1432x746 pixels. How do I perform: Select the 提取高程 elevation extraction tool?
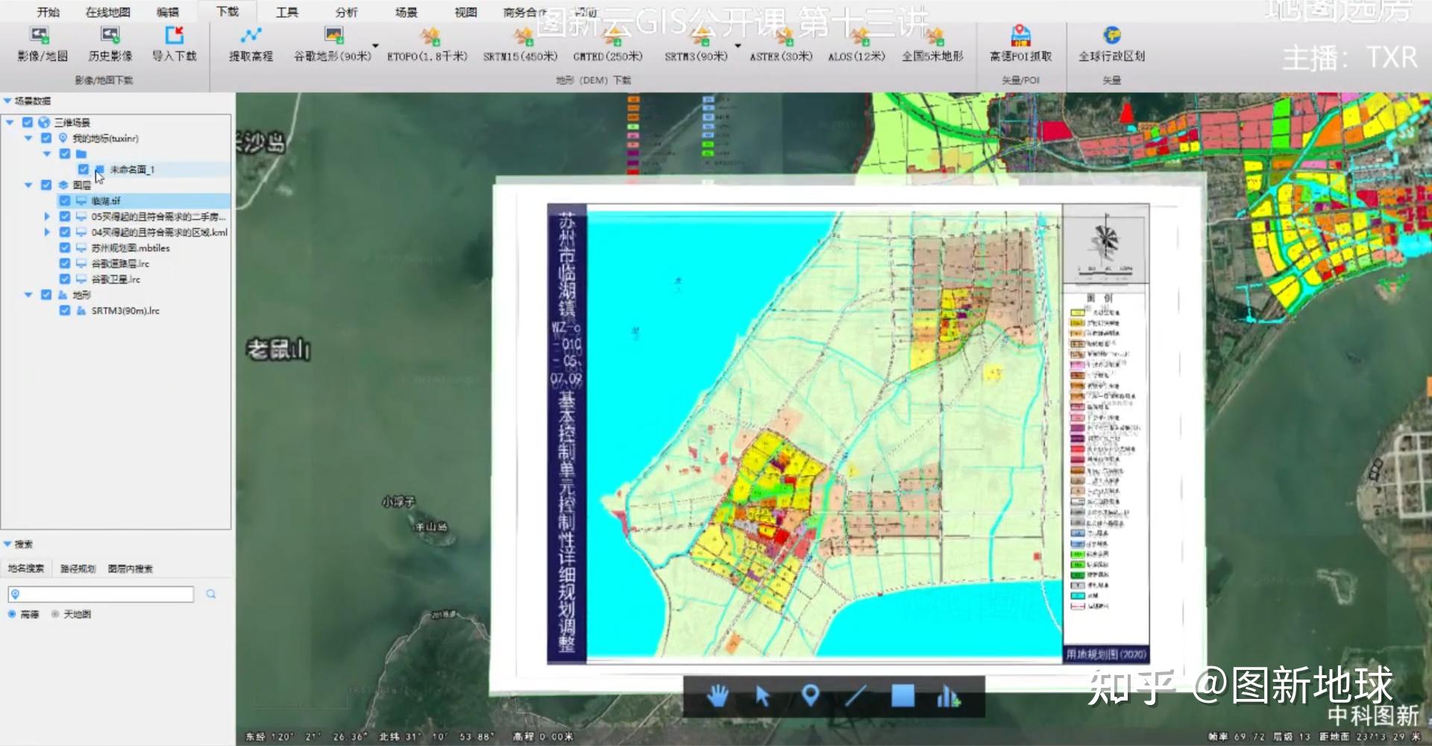point(251,36)
